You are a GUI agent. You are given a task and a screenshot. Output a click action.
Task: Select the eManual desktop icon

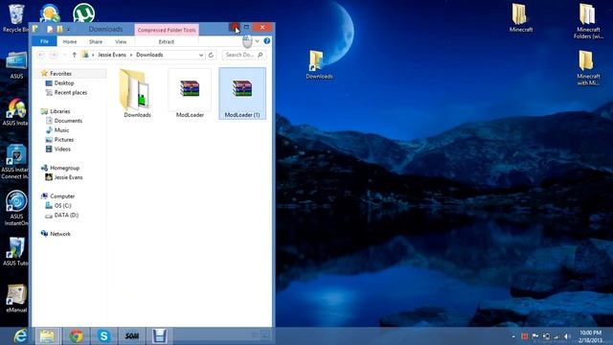[16, 298]
